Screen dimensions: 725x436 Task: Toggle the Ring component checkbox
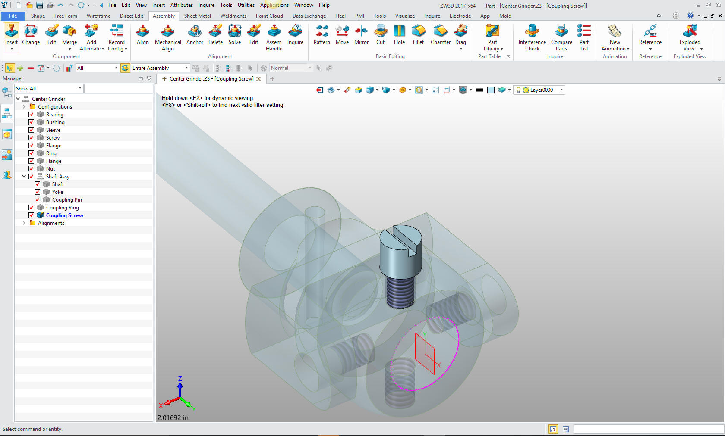[32, 153]
